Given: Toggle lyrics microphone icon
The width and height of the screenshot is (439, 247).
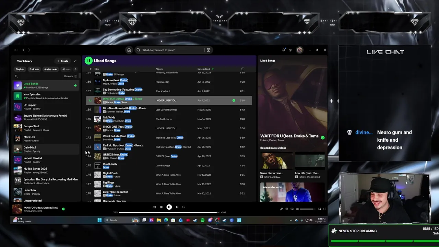Looking at the screenshot, I should [281, 209].
